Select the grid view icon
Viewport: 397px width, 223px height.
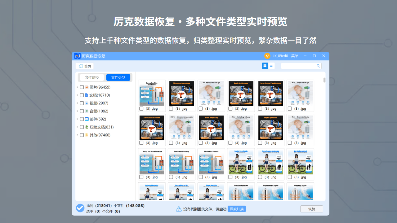pyautogui.click(x=265, y=66)
